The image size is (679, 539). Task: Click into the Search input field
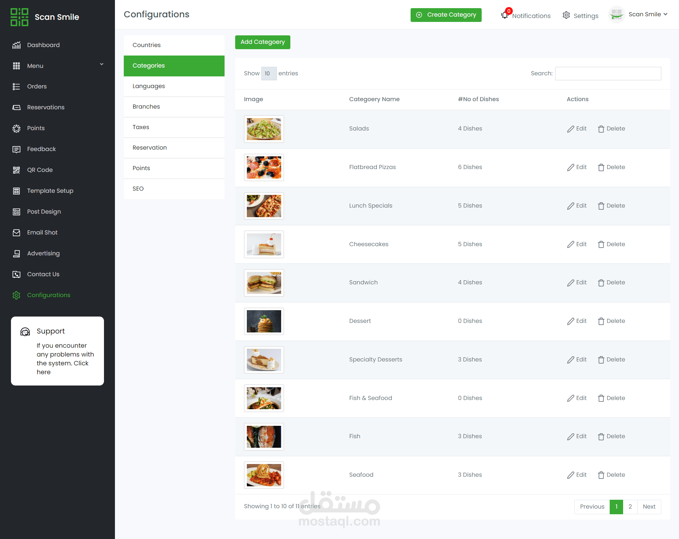point(608,74)
